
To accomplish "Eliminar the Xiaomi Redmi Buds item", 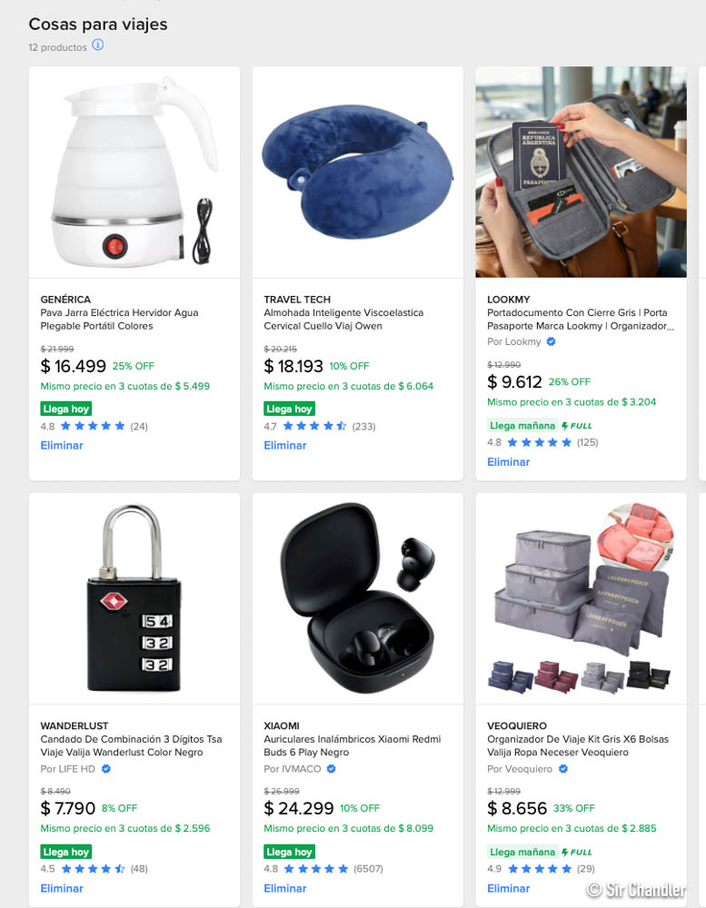I will click(285, 888).
